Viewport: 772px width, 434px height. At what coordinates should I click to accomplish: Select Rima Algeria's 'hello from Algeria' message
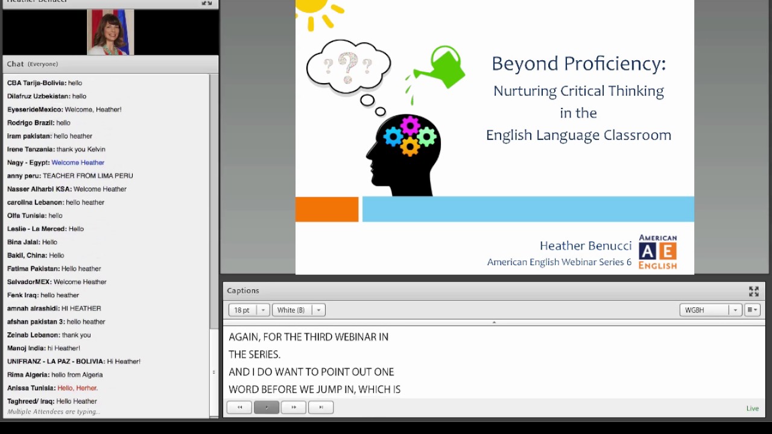pyautogui.click(x=55, y=375)
